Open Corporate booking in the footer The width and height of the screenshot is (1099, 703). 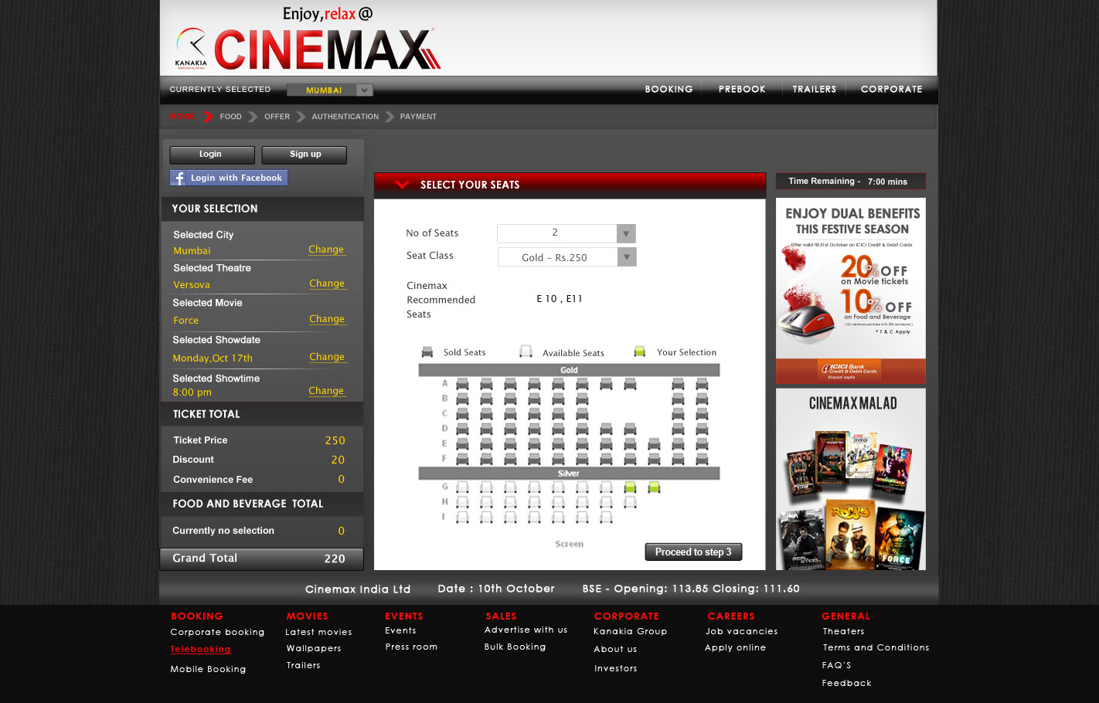coord(217,632)
